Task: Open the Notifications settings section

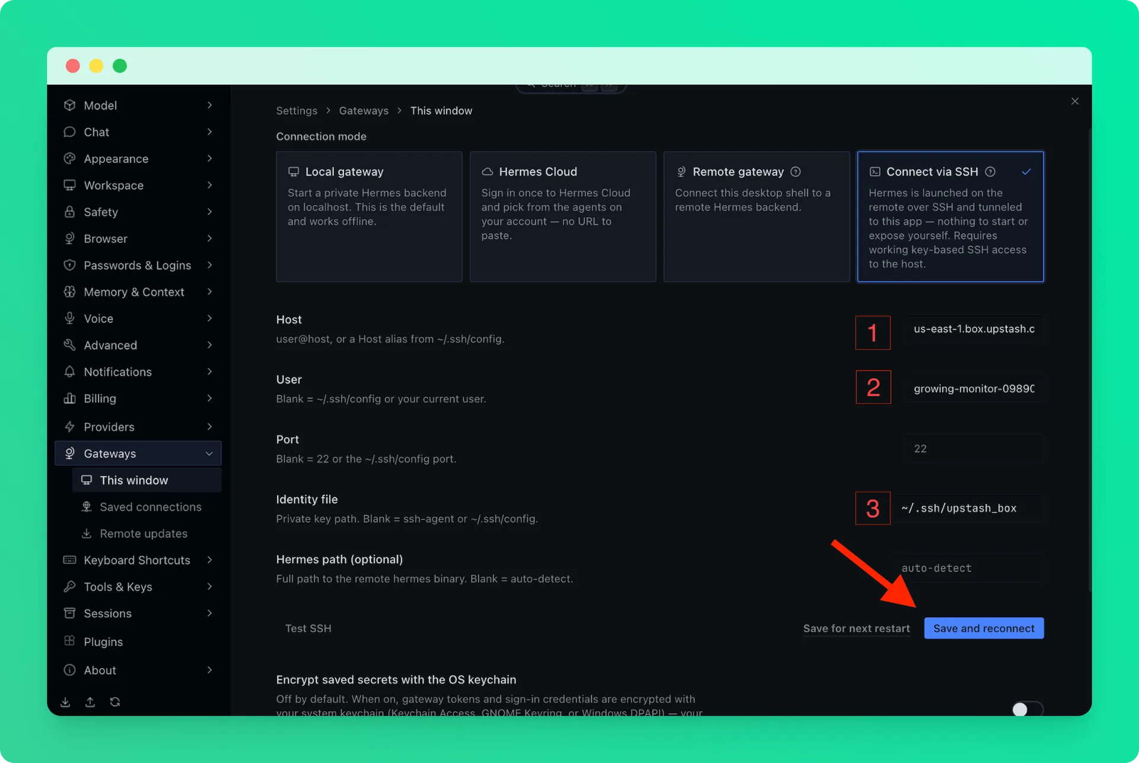Action: click(138, 372)
